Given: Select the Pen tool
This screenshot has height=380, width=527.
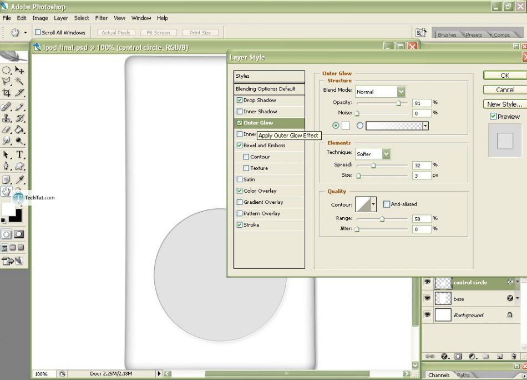Looking at the screenshot, I should click(6, 166).
